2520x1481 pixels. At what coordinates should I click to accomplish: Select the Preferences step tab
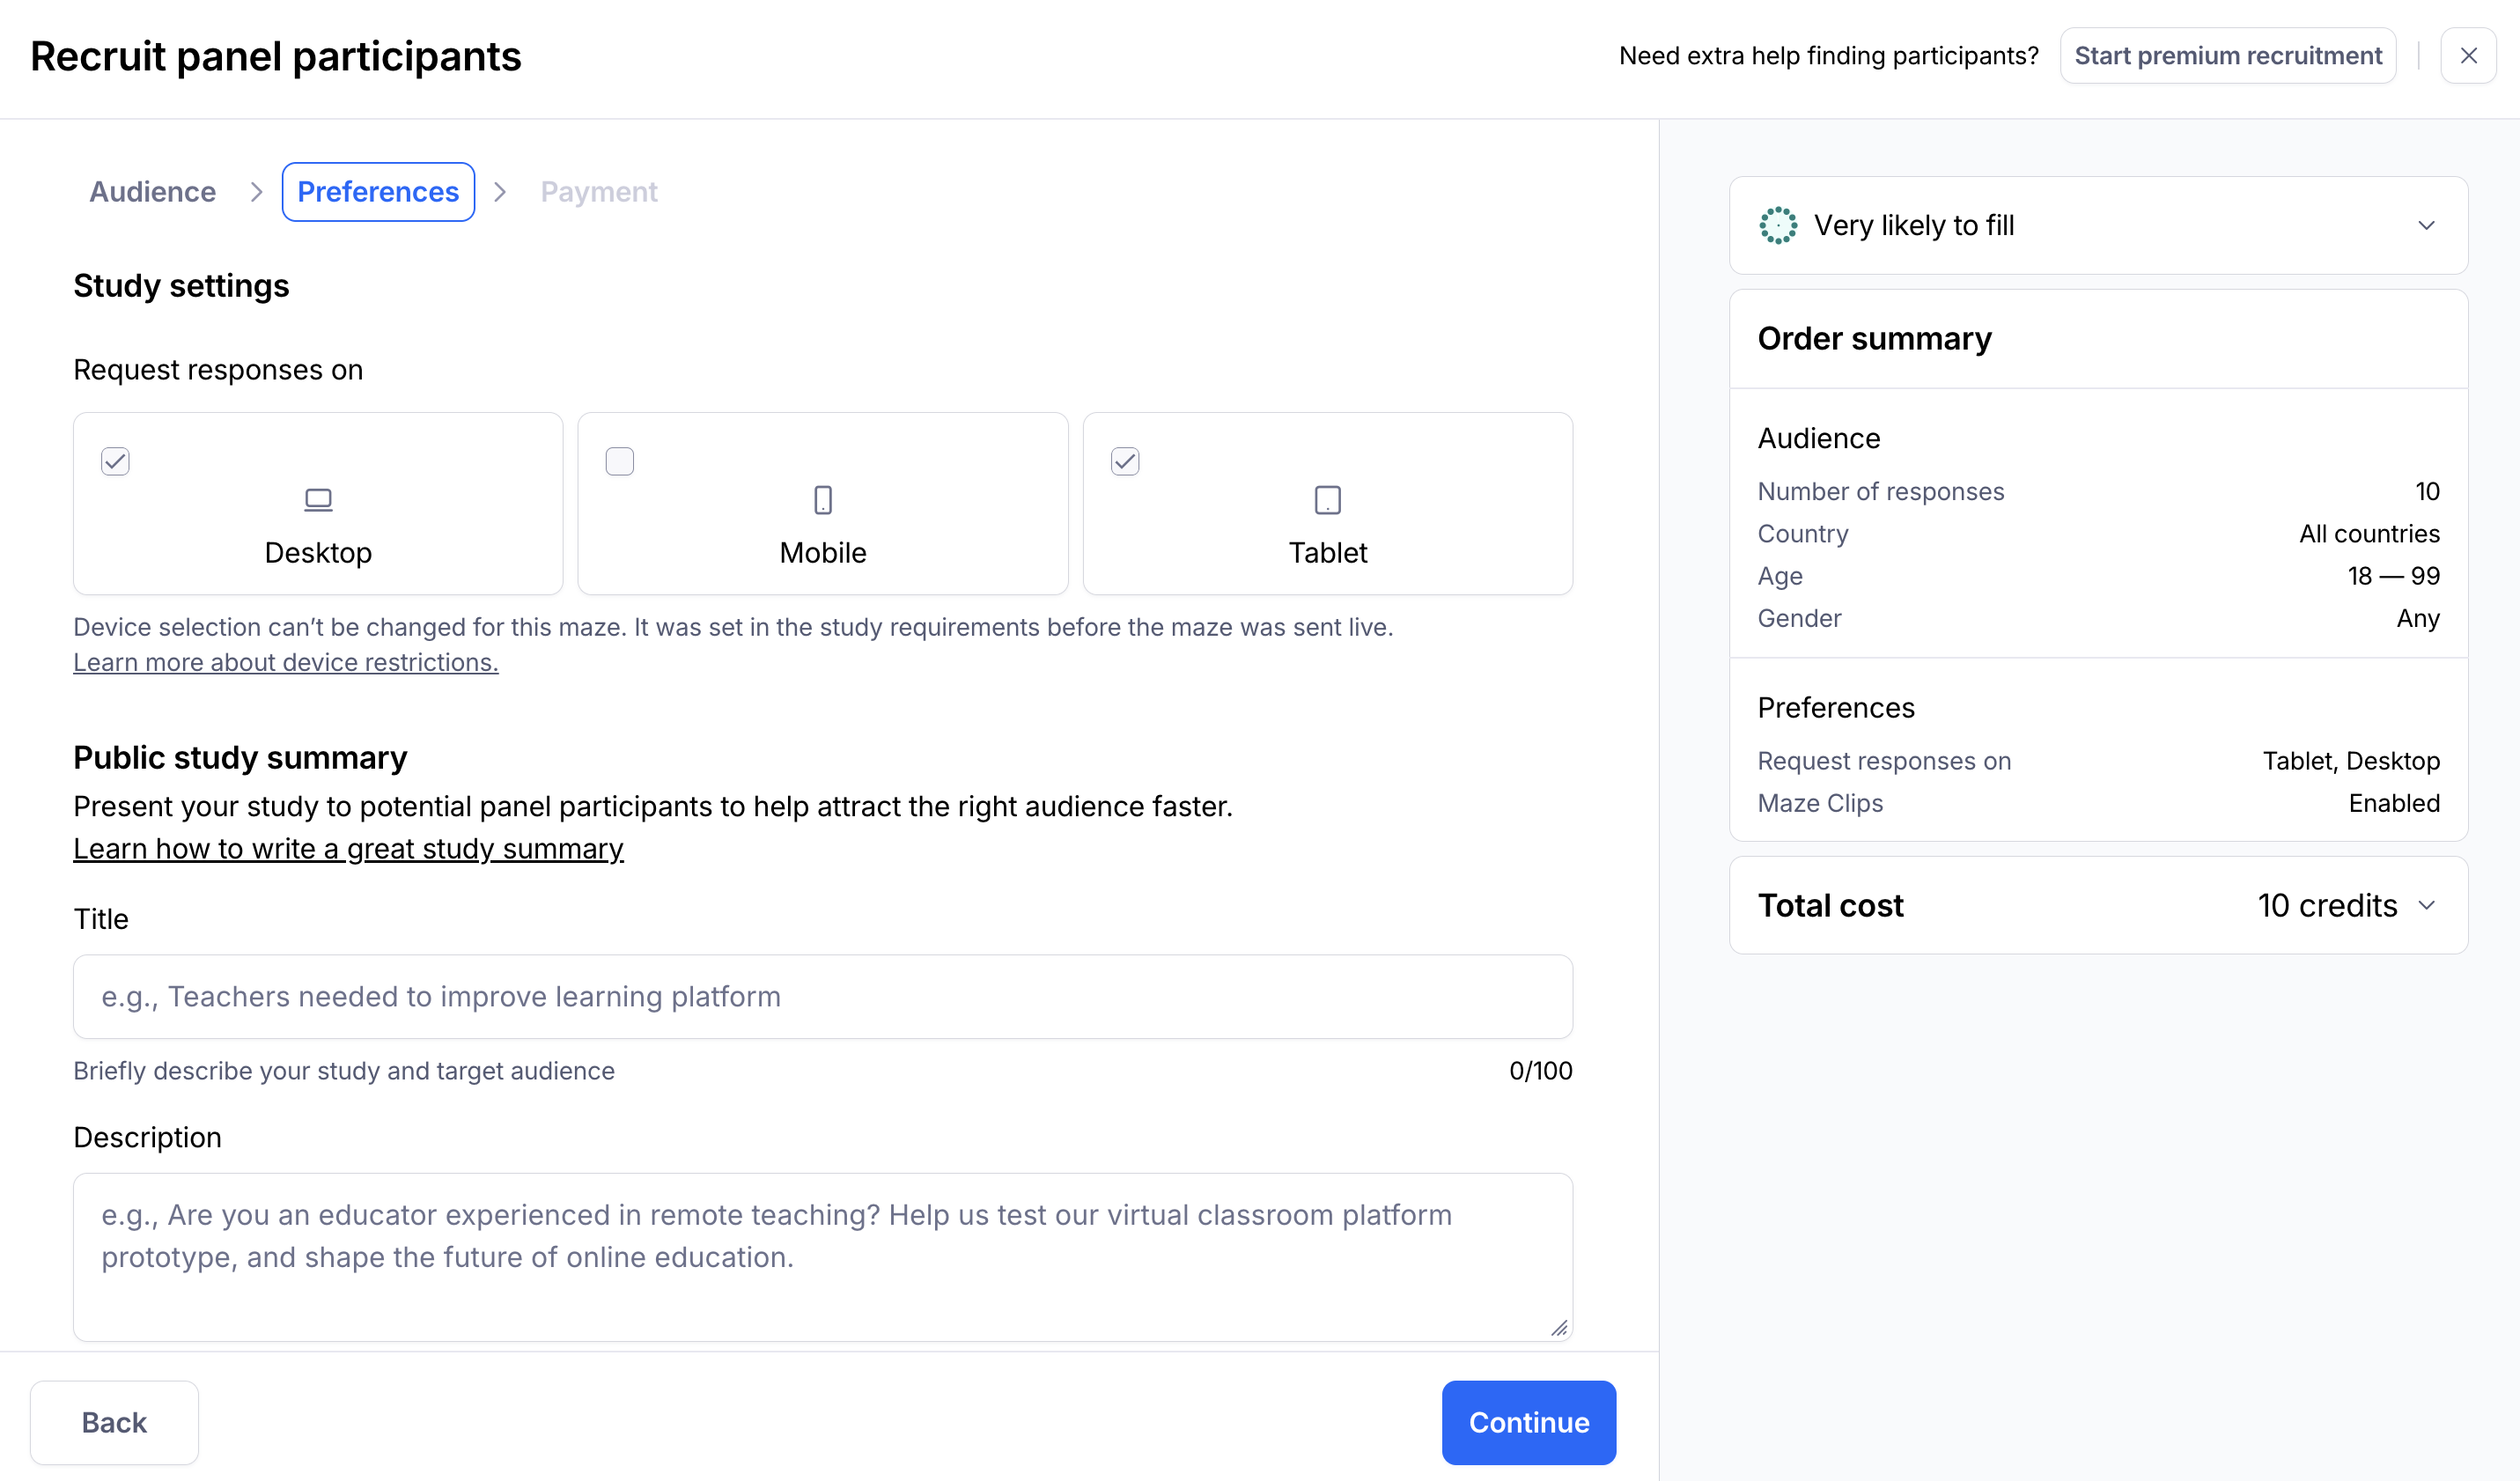click(378, 192)
